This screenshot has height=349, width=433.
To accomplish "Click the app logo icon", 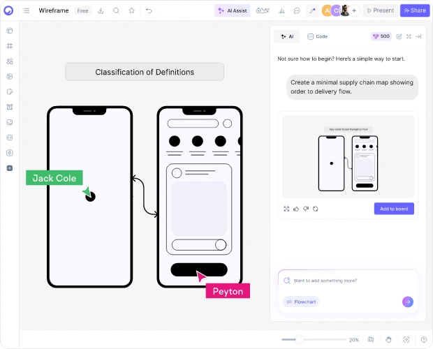I will pyautogui.click(x=8, y=10).
